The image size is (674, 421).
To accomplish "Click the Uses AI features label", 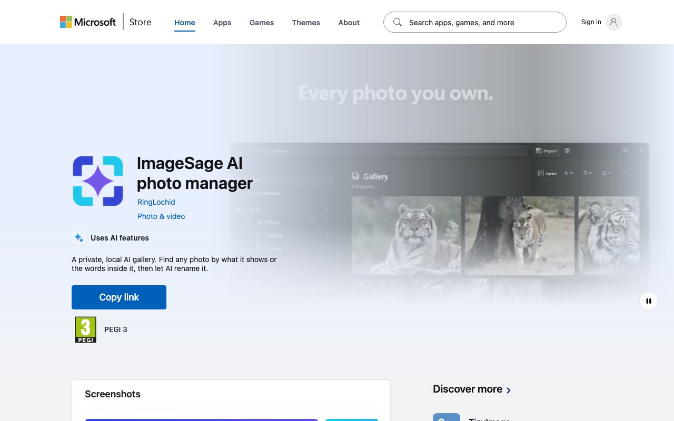I will 120,238.
